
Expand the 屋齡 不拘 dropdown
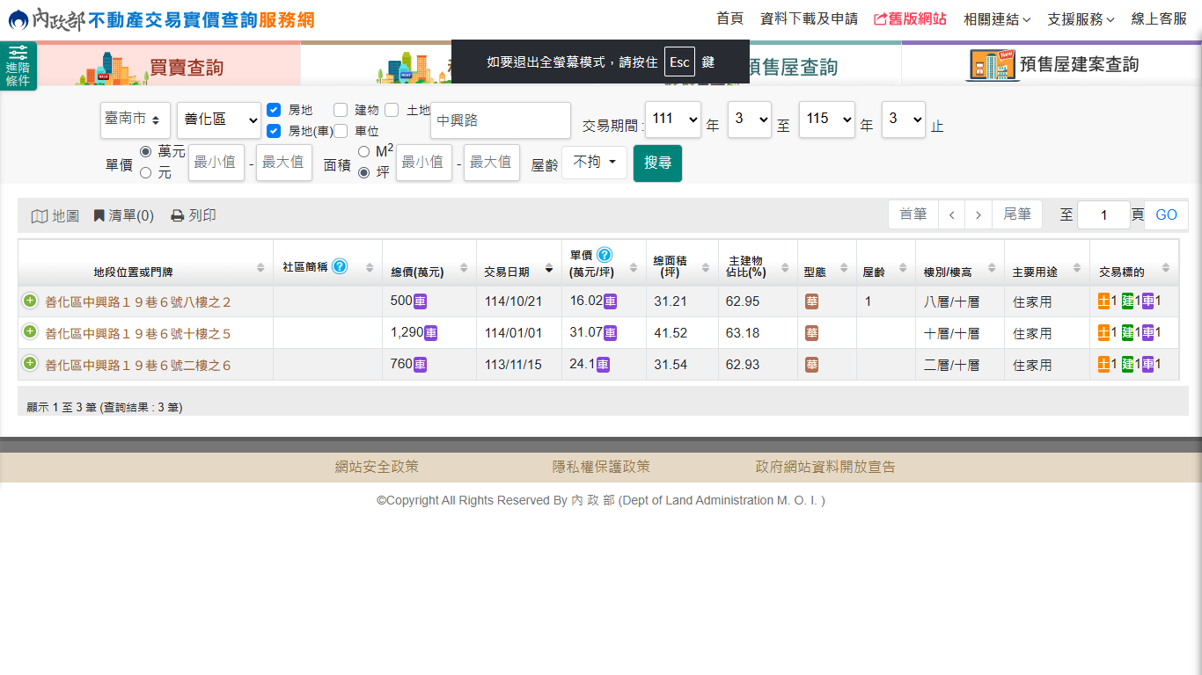(594, 163)
